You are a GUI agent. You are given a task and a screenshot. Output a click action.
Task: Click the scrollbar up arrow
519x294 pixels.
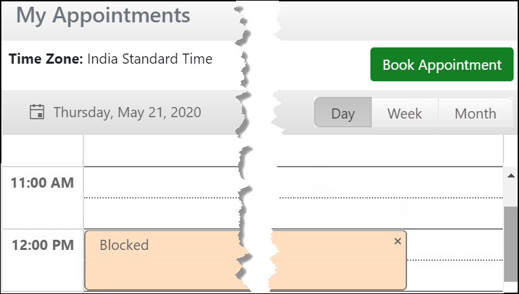point(510,175)
